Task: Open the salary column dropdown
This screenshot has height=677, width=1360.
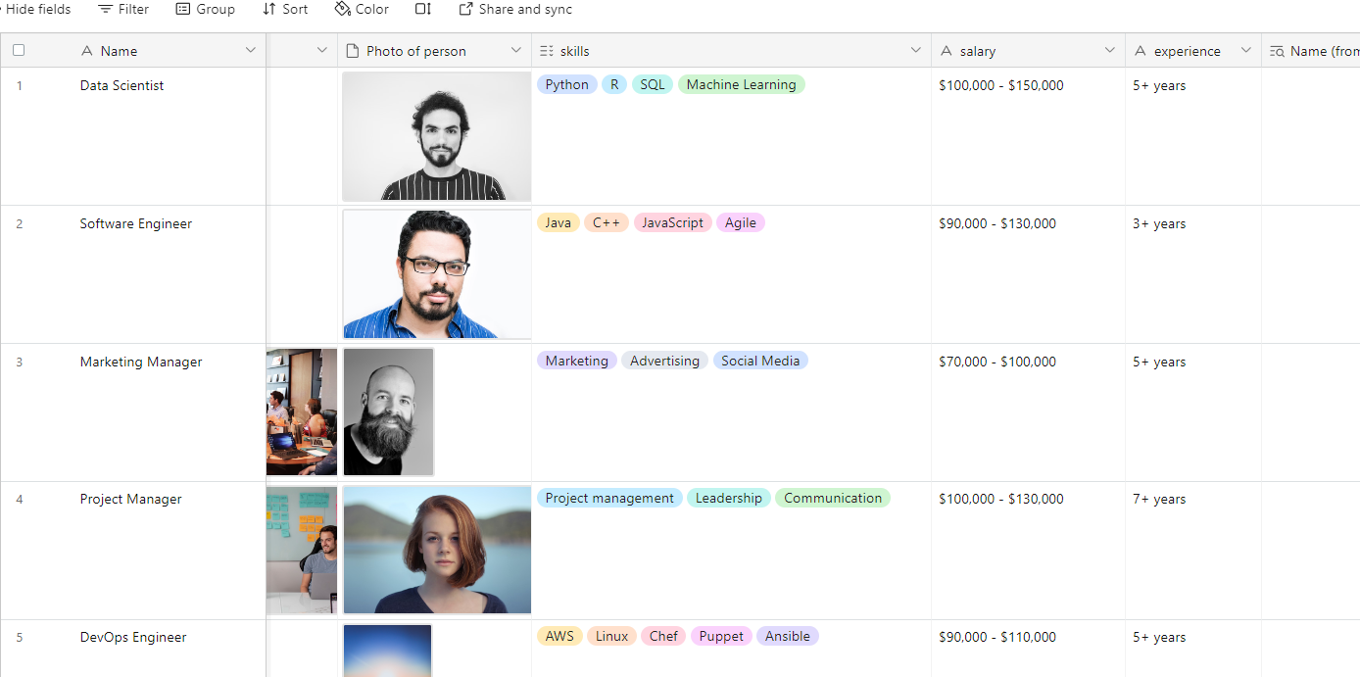Action: [1110, 50]
